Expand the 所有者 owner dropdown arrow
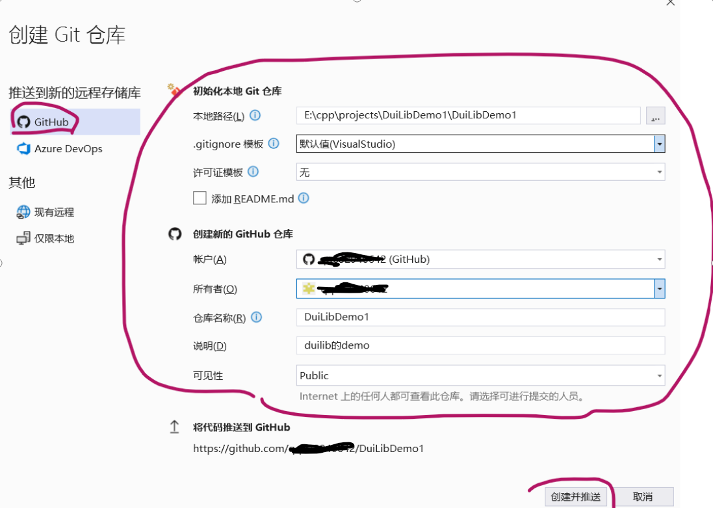 click(659, 289)
